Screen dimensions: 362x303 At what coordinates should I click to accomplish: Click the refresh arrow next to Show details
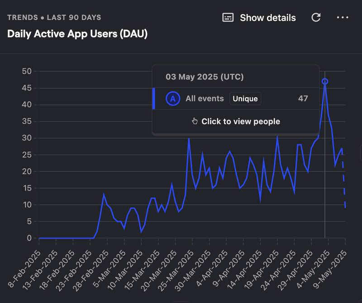(x=316, y=18)
